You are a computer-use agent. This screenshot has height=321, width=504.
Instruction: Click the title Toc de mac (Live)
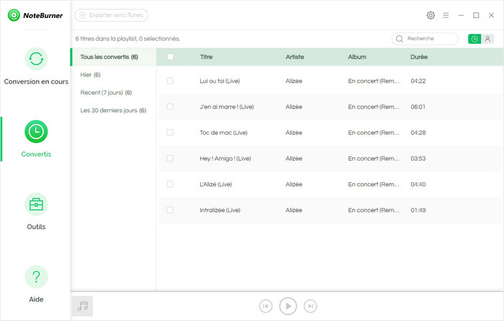pos(223,132)
